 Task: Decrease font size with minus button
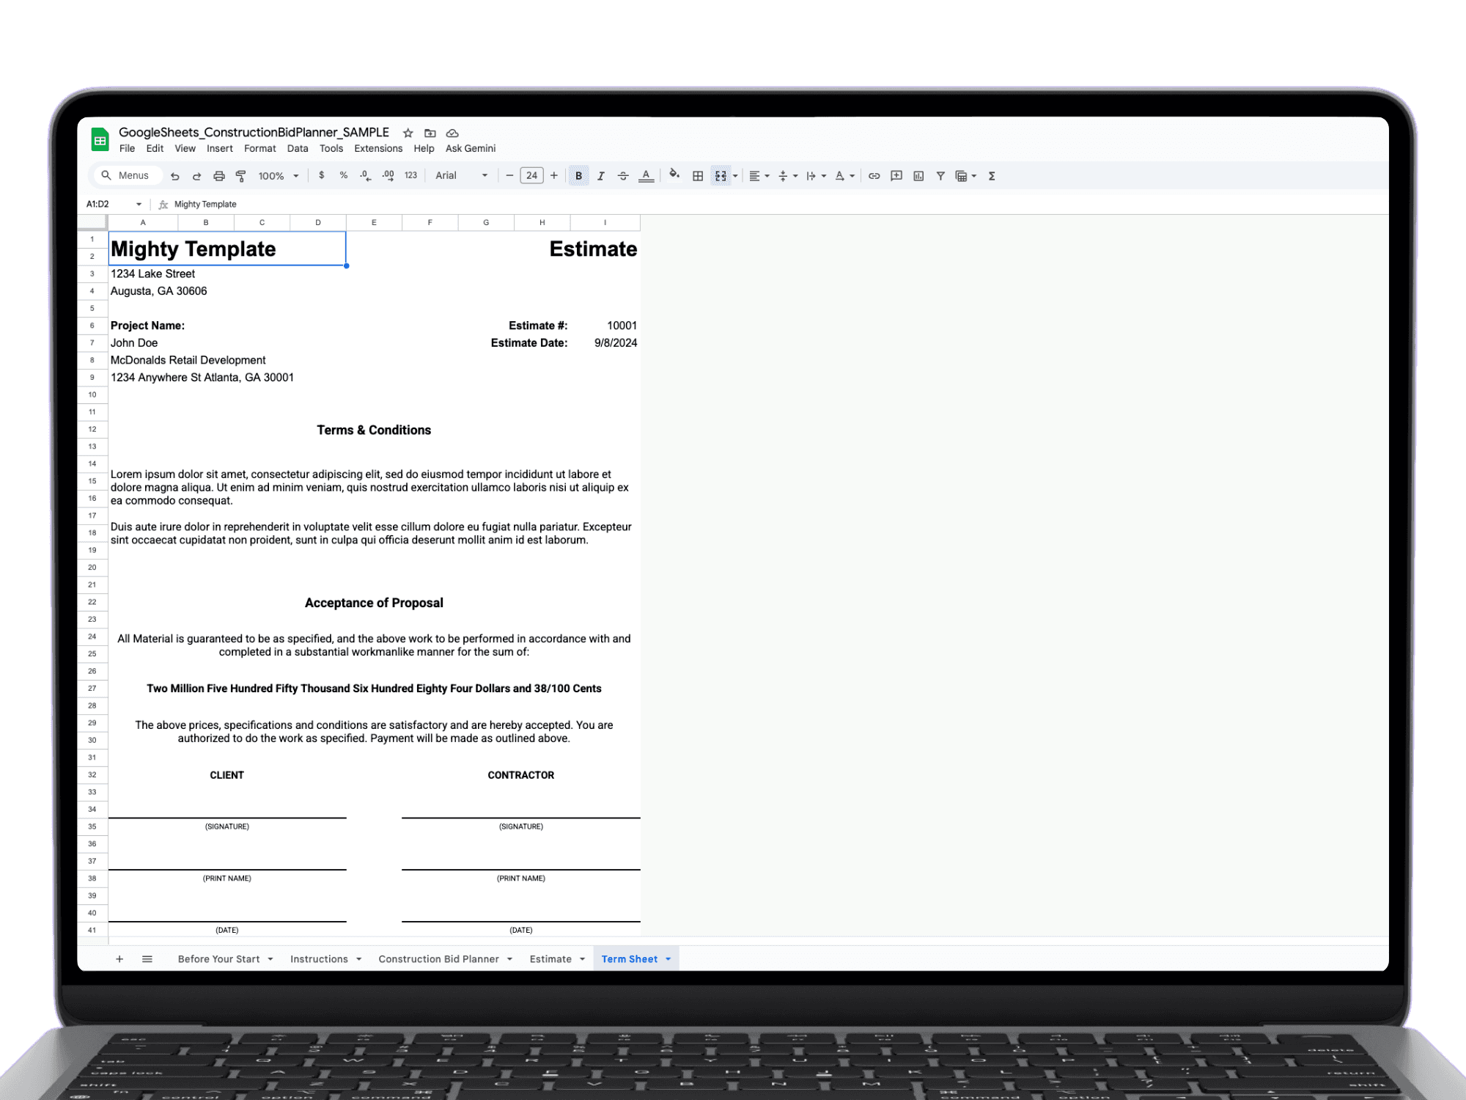coord(509,176)
